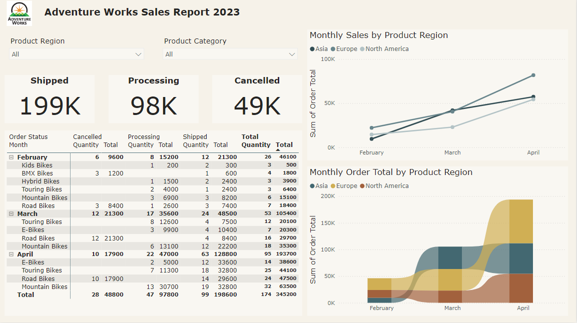Click Asia legend dot in Monthly Sales chart
This screenshot has width=577, height=323.
pyautogui.click(x=312, y=49)
